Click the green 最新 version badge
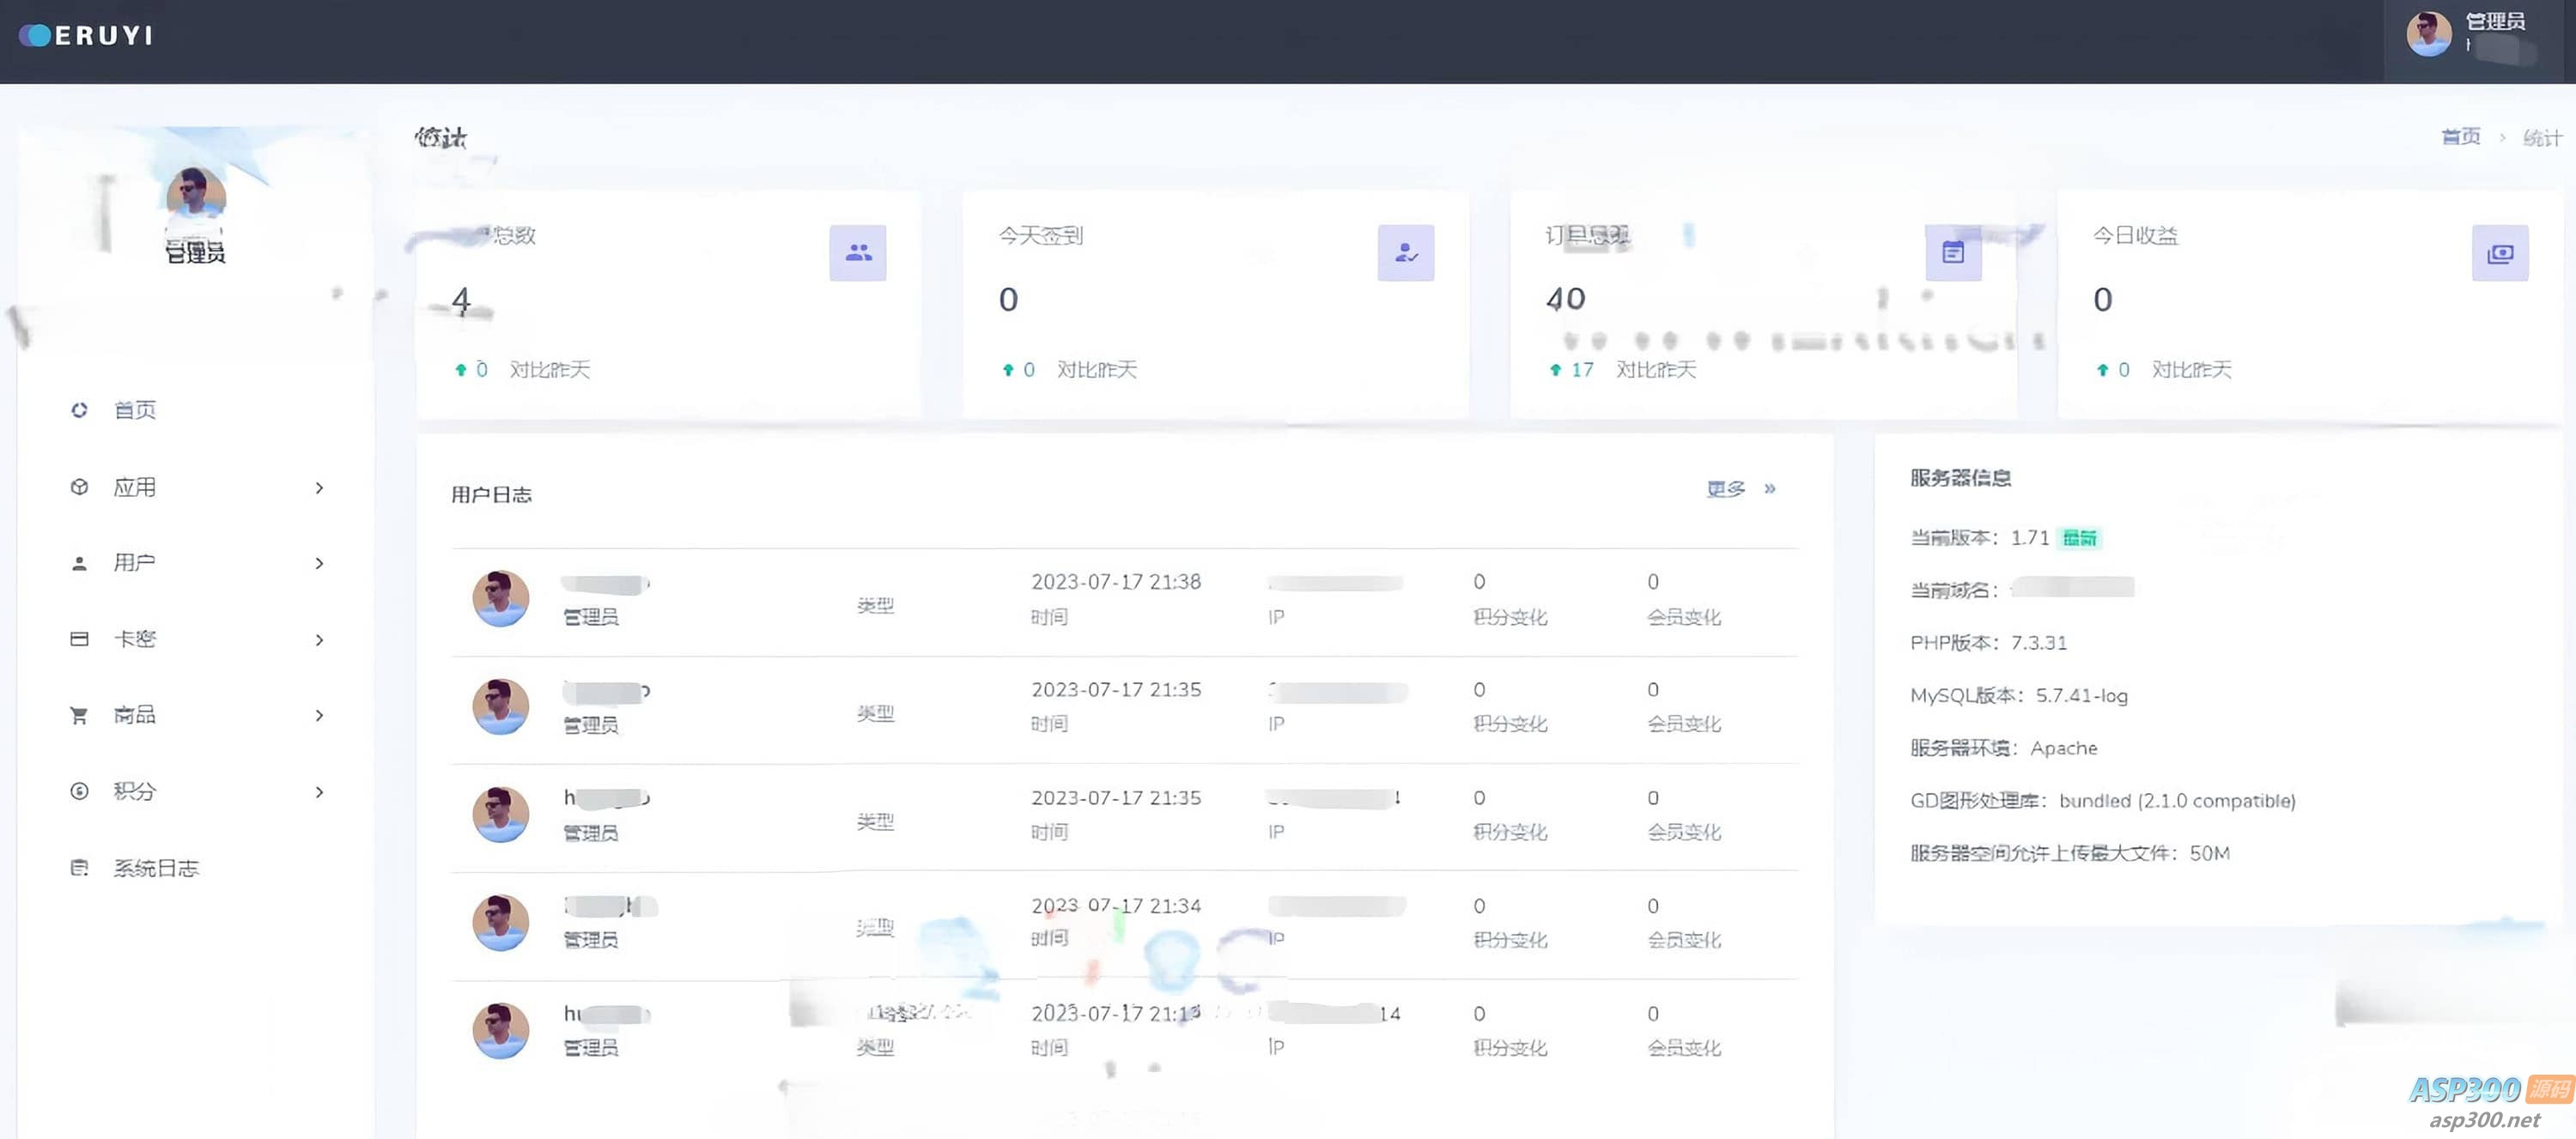This screenshot has width=2576, height=1139. [2081, 537]
